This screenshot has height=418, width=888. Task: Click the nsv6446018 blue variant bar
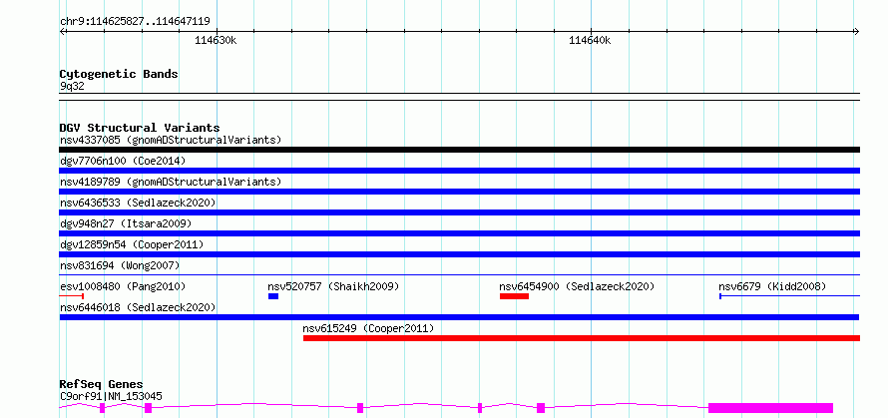(x=459, y=317)
